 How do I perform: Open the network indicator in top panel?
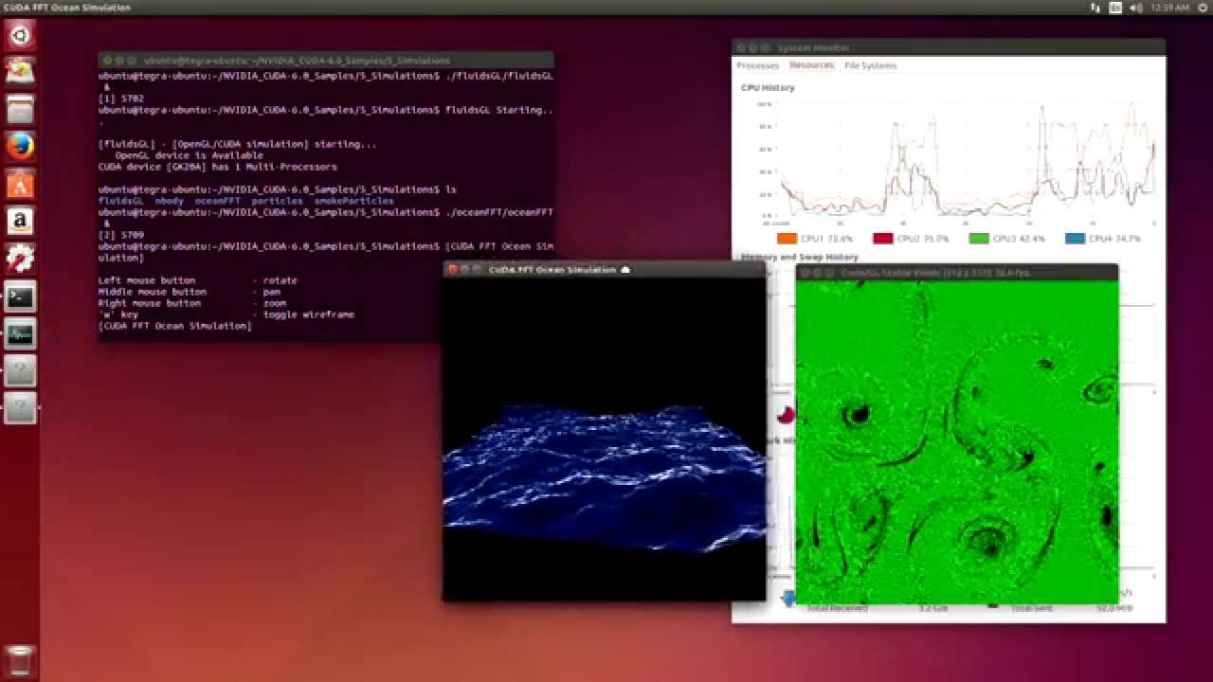tap(1095, 8)
